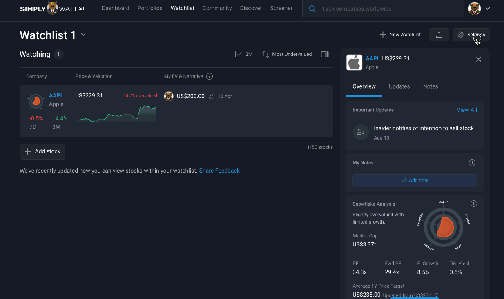
Task: Click the insider selling update icon
Action: point(361,132)
